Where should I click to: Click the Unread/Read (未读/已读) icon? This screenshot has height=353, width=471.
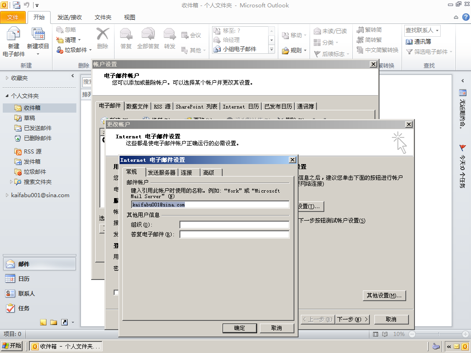pyautogui.click(x=317, y=31)
